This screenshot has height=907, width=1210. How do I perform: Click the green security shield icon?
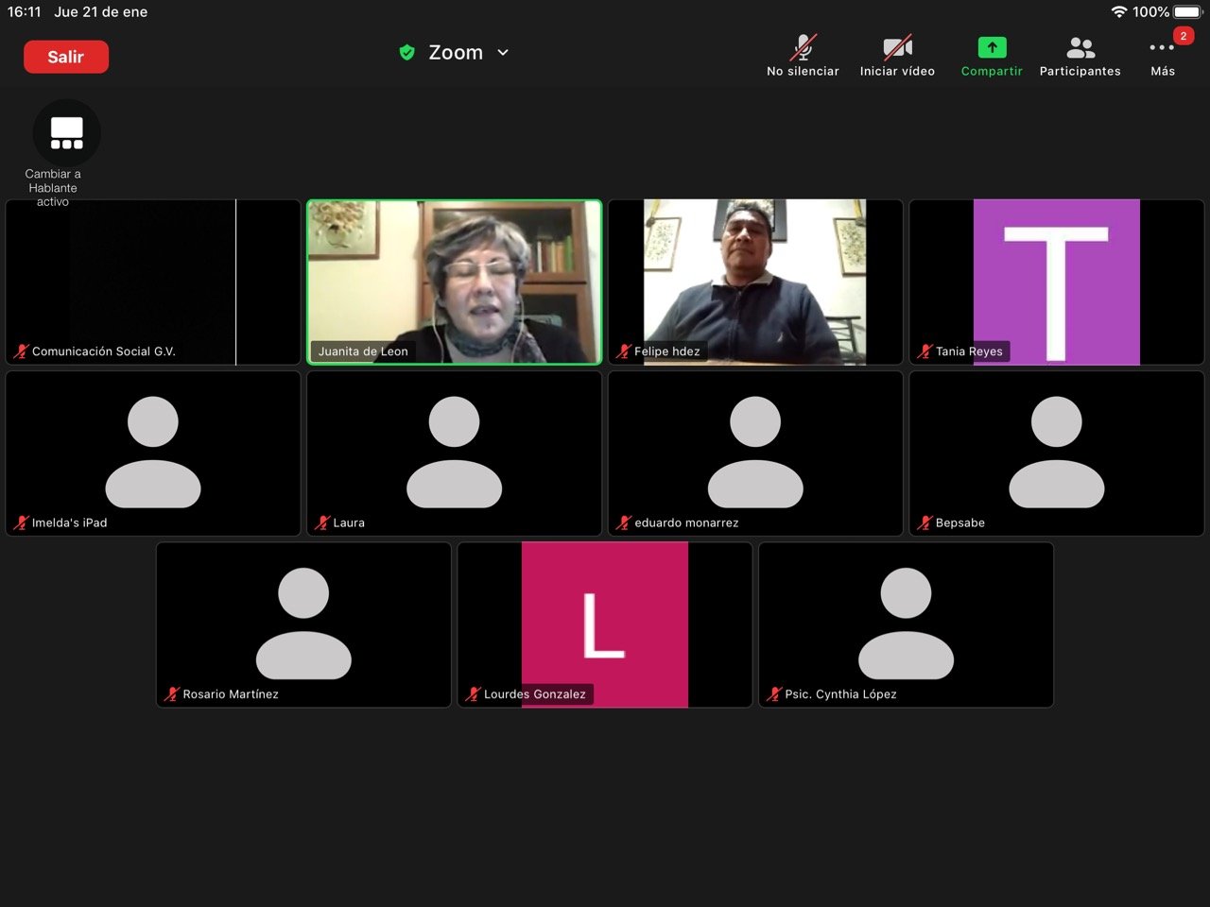click(x=406, y=53)
